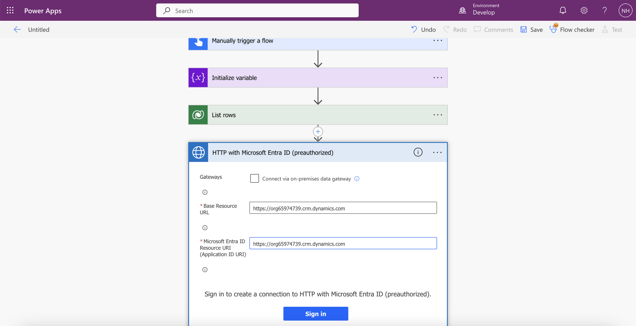This screenshot has width=636, height=326.
Task: Click the help question mark icon
Action: pyautogui.click(x=604, y=10)
